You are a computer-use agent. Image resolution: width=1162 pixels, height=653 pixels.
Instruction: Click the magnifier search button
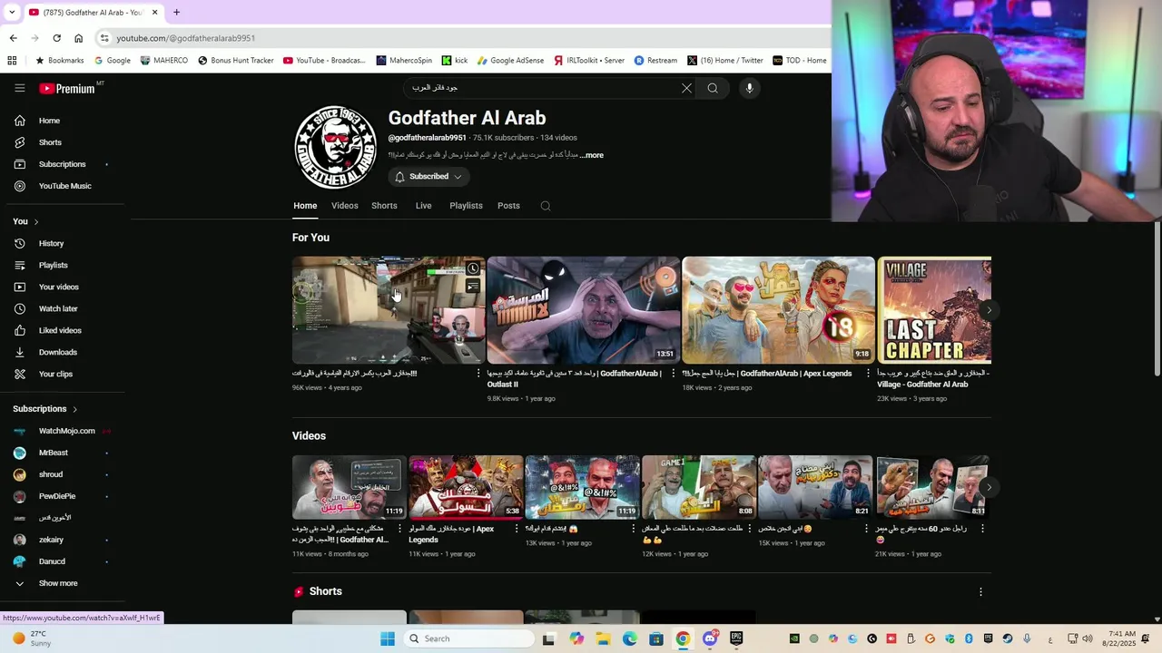(713, 88)
